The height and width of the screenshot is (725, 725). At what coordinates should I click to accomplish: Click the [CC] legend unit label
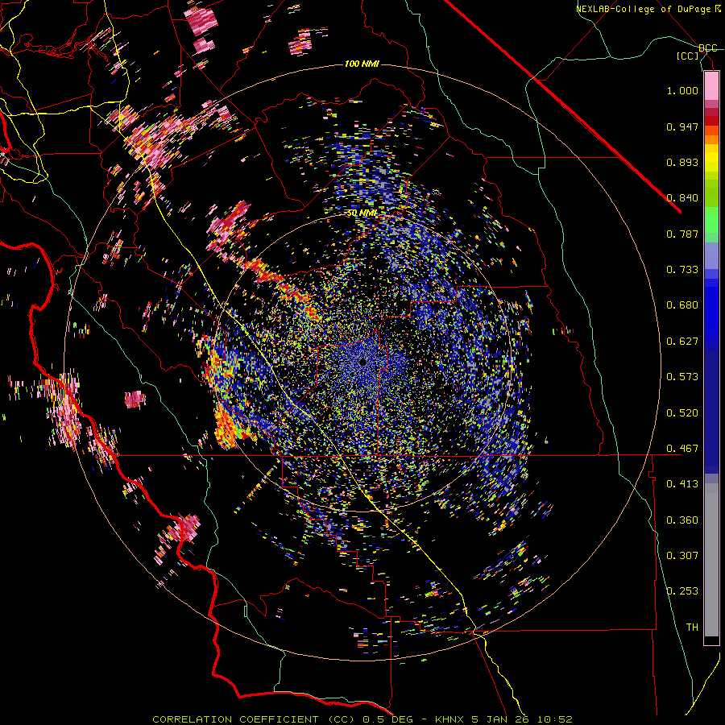point(688,56)
